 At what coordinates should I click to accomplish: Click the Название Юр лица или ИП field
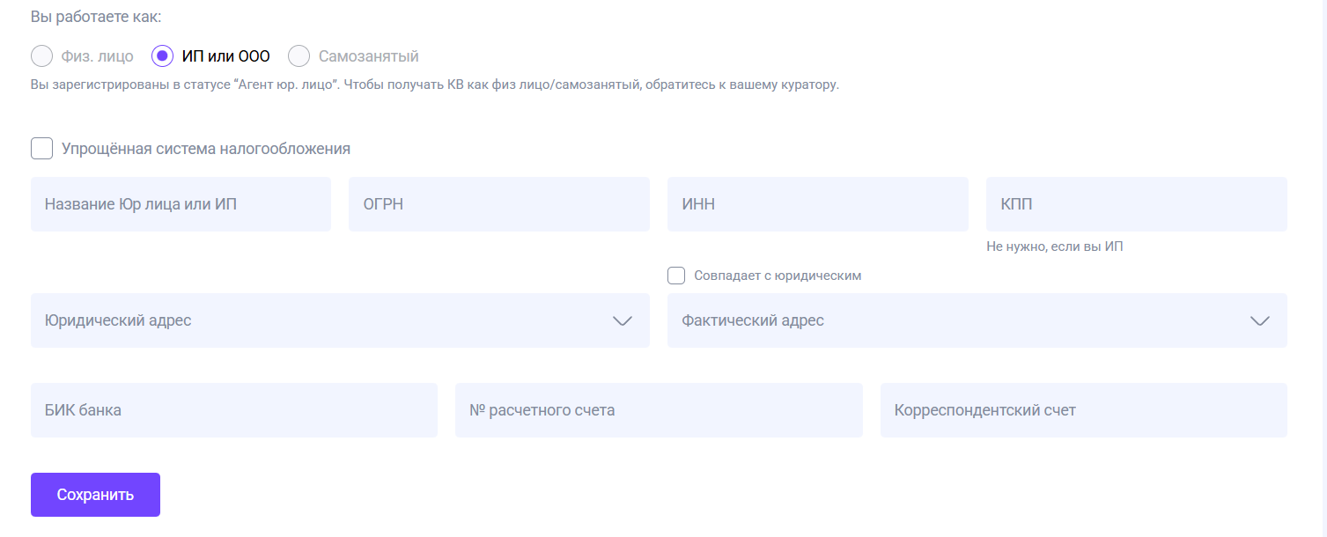[181, 204]
